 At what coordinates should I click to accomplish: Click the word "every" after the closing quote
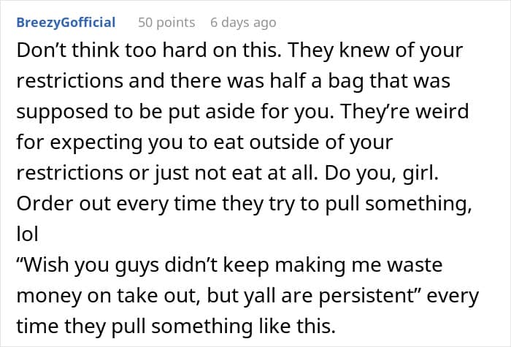[453, 295]
